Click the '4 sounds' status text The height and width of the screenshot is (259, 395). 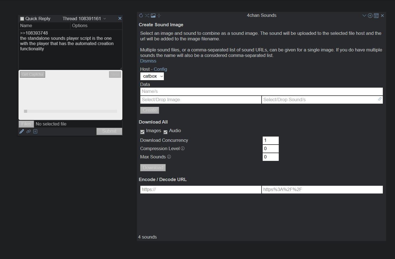[x=148, y=237]
